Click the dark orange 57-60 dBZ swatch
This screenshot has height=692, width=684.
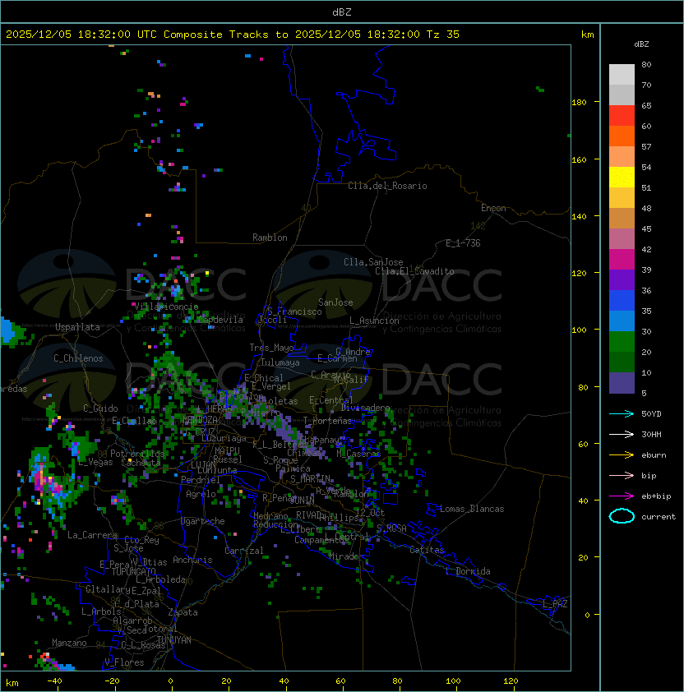click(x=622, y=136)
